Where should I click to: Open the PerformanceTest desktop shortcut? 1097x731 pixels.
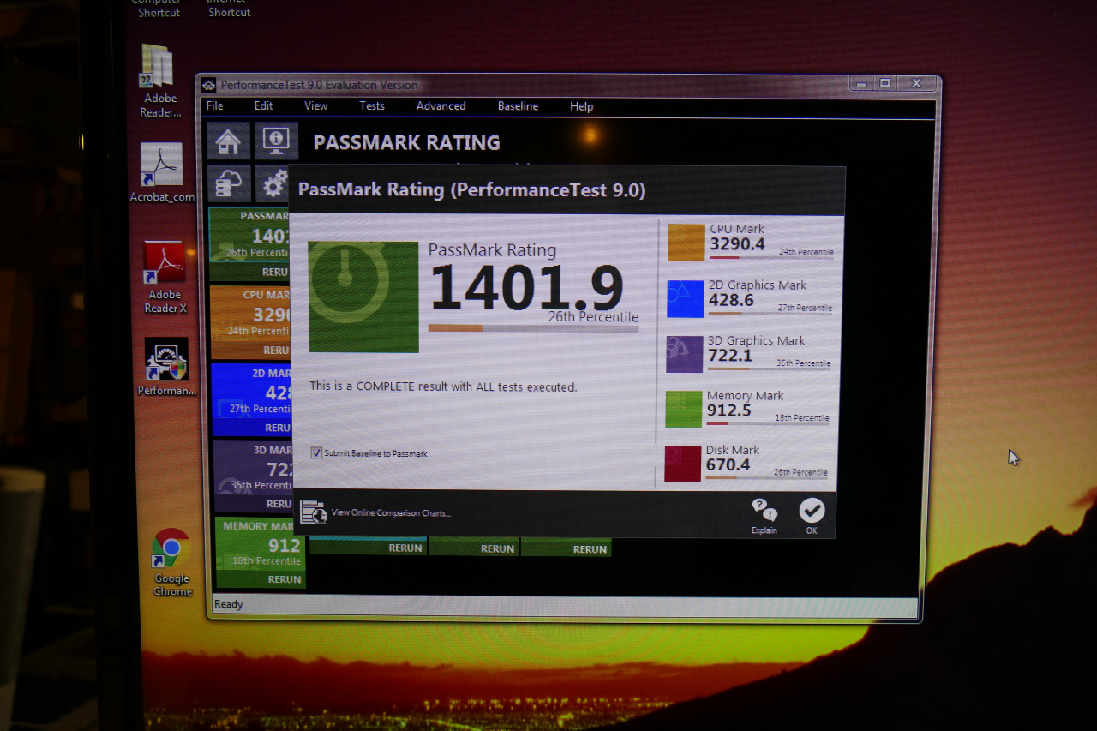click(166, 367)
